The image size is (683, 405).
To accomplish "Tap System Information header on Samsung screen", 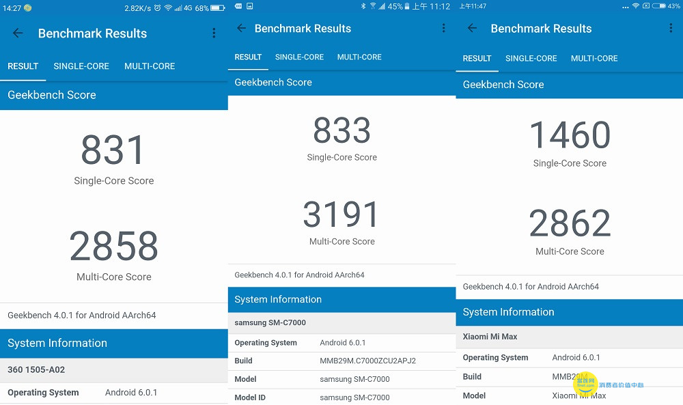I will click(342, 300).
